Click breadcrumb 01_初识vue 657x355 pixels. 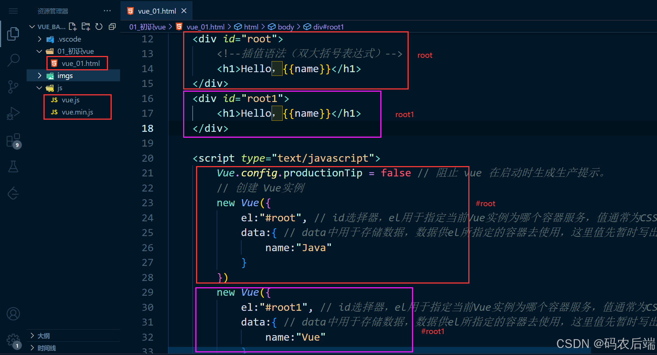[x=147, y=27]
